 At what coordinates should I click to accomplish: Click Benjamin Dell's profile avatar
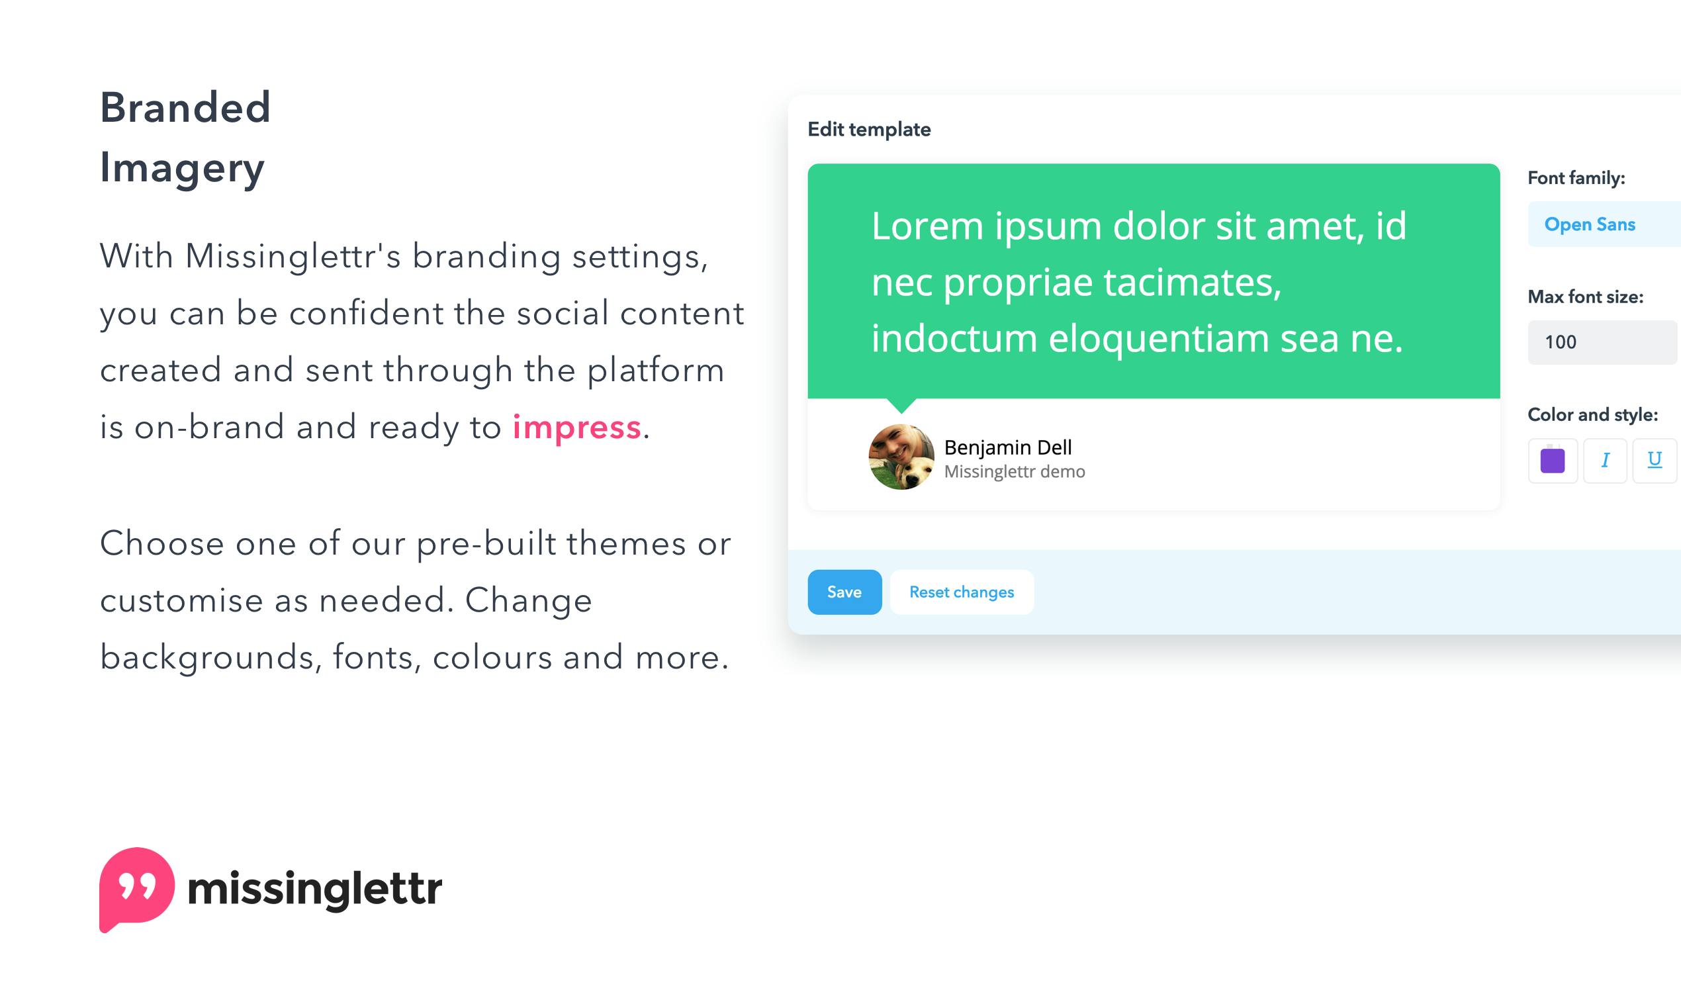pyautogui.click(x=901, y=457)
